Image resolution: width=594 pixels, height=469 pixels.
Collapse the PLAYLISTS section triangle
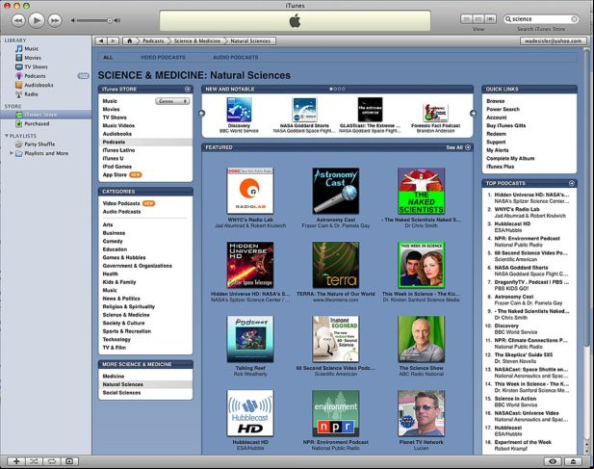point(7,136)
